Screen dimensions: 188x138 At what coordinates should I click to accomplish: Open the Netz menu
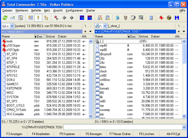pyautogui.click(x=47, y=11)
